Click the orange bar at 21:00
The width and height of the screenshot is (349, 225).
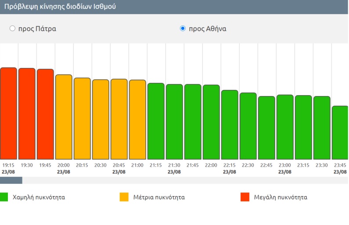[137, 120]
